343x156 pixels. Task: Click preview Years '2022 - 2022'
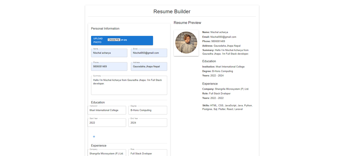coord(213,98)
